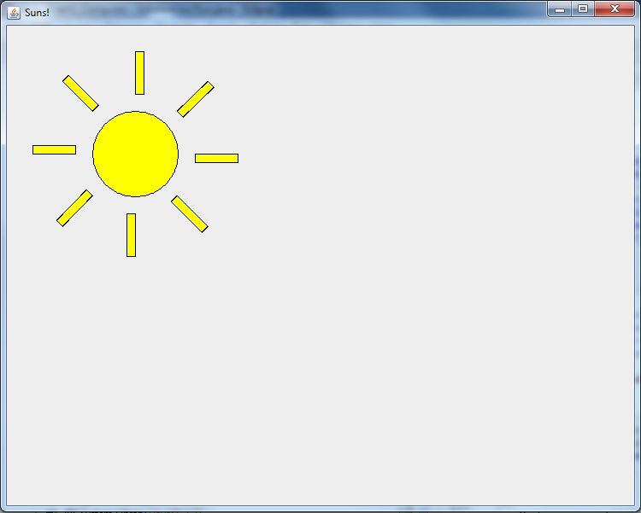The image size is (641, 513).
Task: Select the ray pointing straight down from sun
Action: point(131,235)
